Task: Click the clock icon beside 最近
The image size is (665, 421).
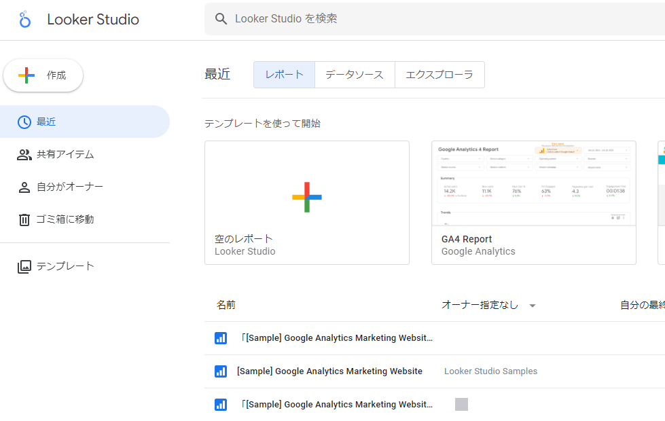Action: click(x=24, y=122)
